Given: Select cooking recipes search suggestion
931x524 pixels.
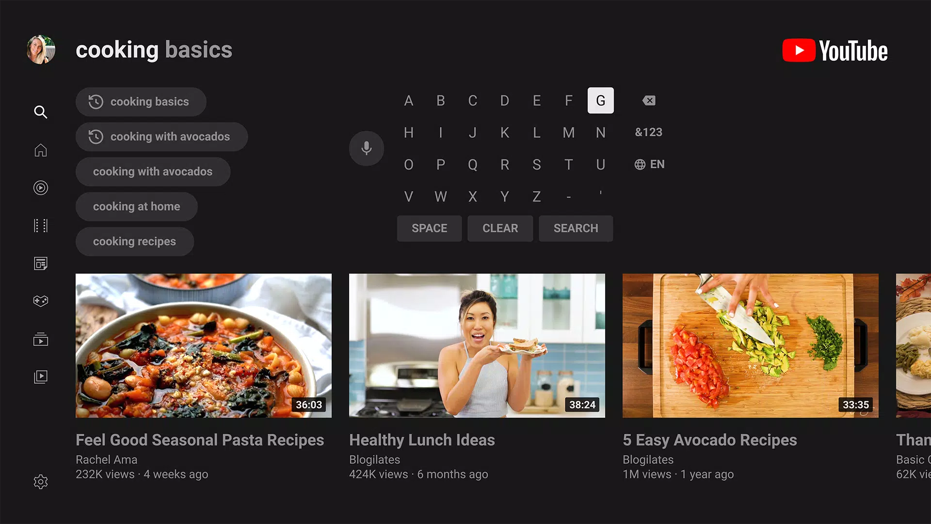Looking at the screenshot, I should (x=134, y=241).
